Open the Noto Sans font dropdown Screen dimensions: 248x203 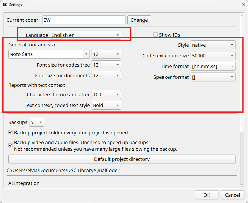pyautogui.click(x=49, y=54)
